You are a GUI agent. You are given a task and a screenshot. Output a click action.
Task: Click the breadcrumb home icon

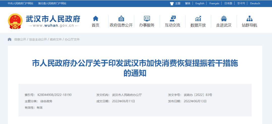(10, 39)
